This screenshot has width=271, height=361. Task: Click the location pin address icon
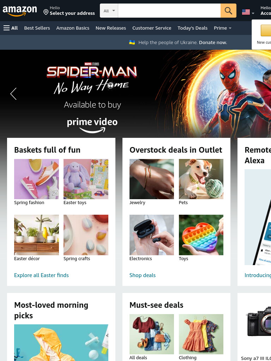click(x=46, y=12)
